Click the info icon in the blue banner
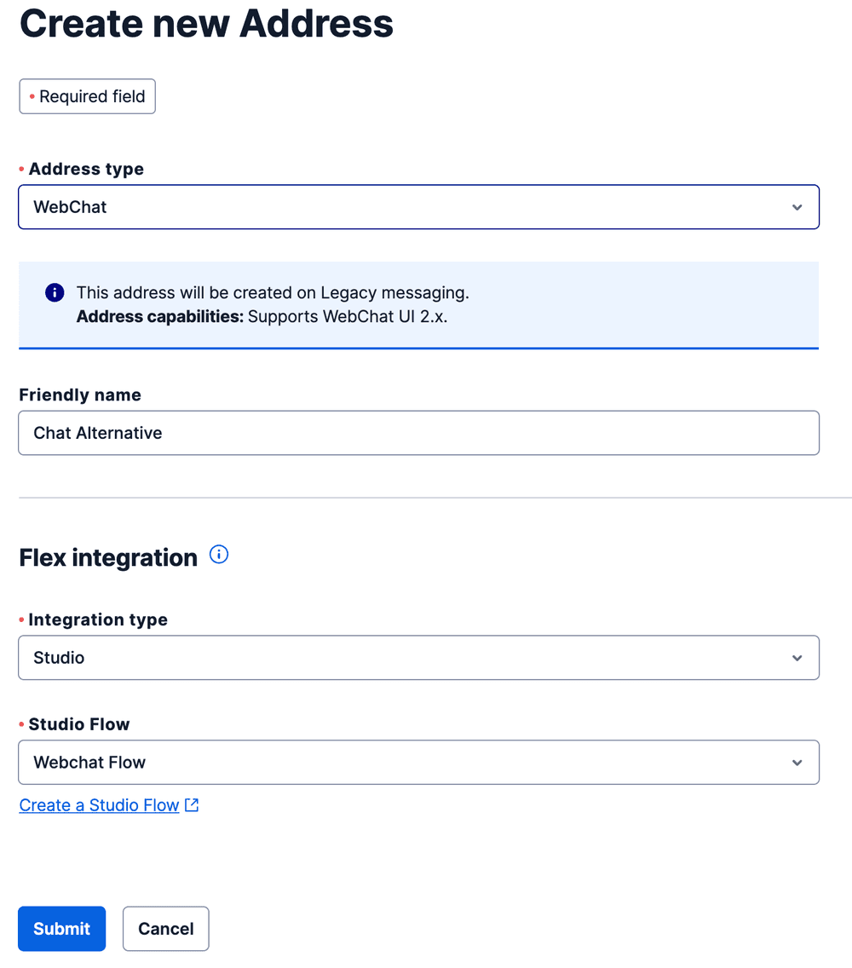Viewport: 852px width, 968px height. point(54,291)
